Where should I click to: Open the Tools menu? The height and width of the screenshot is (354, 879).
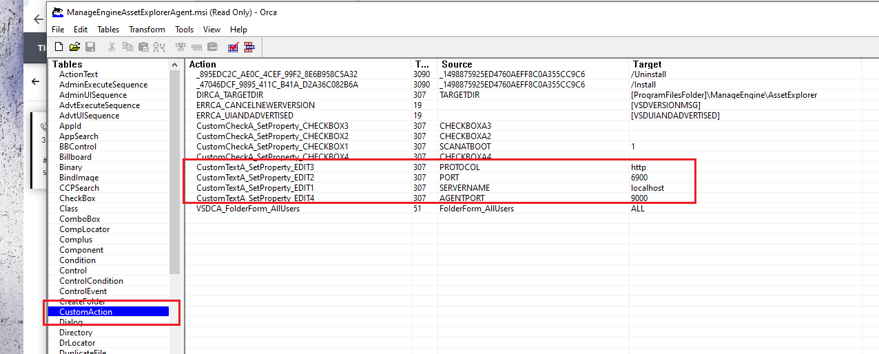(x=184, y=30)
